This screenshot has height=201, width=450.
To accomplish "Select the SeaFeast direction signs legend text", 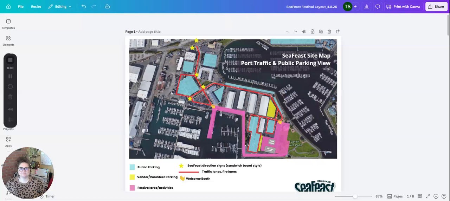I will click(224, 166).
